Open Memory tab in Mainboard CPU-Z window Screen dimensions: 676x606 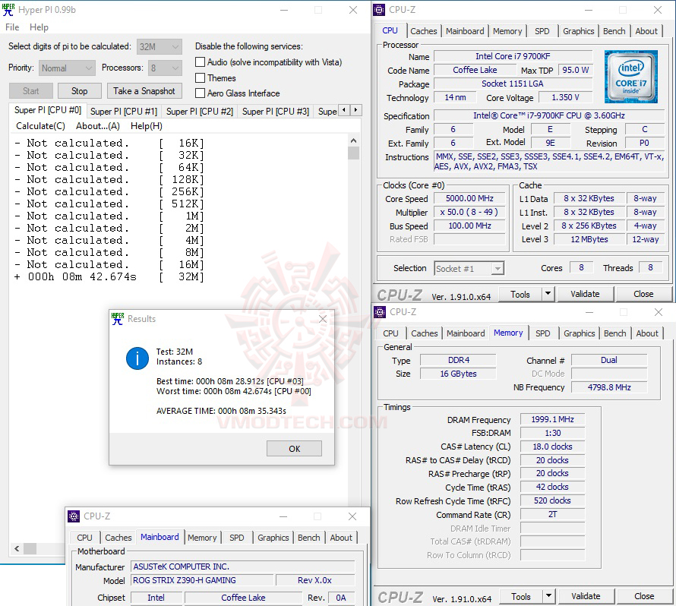202,538
